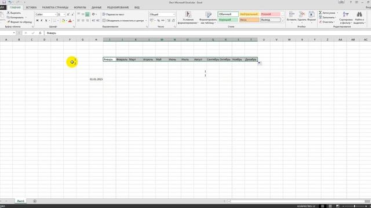371x208 pixels.
Task: Click the zoom slider in status bar
Action: [354, 206]
